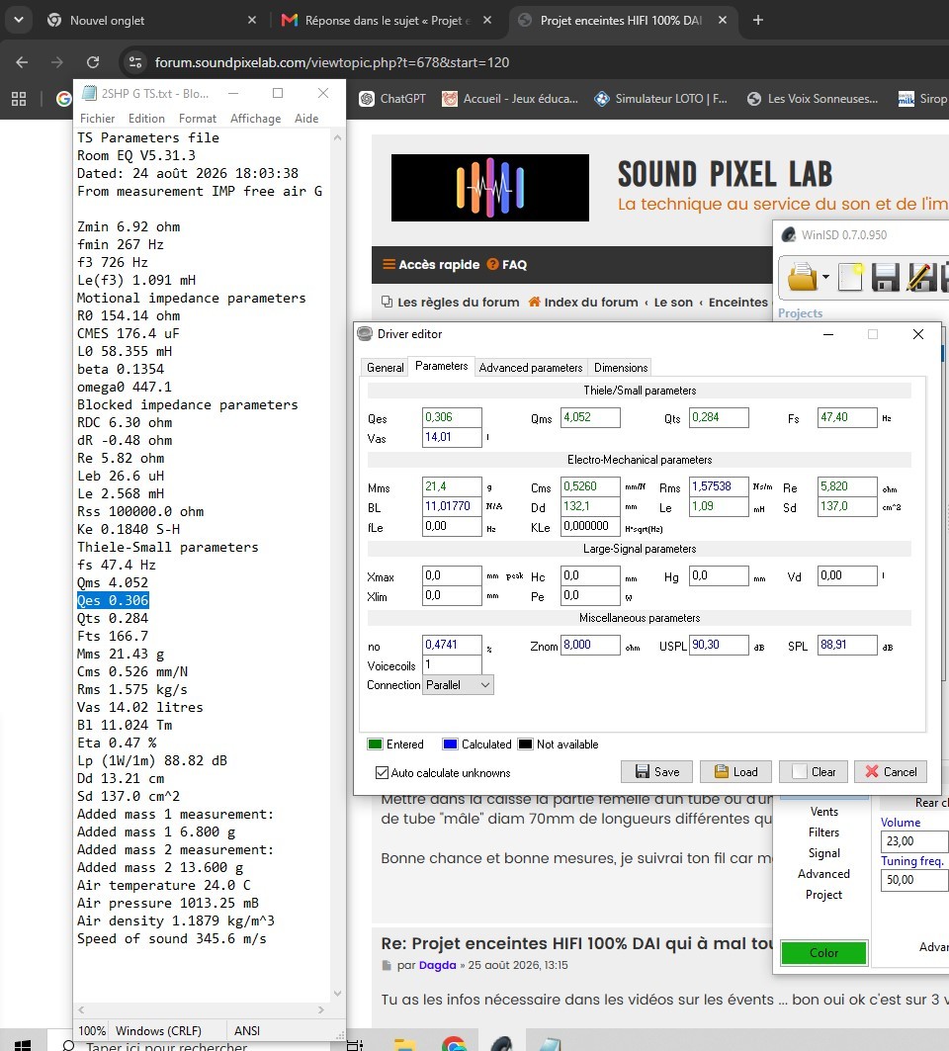Switch to Advanced parameters tab

530,368
